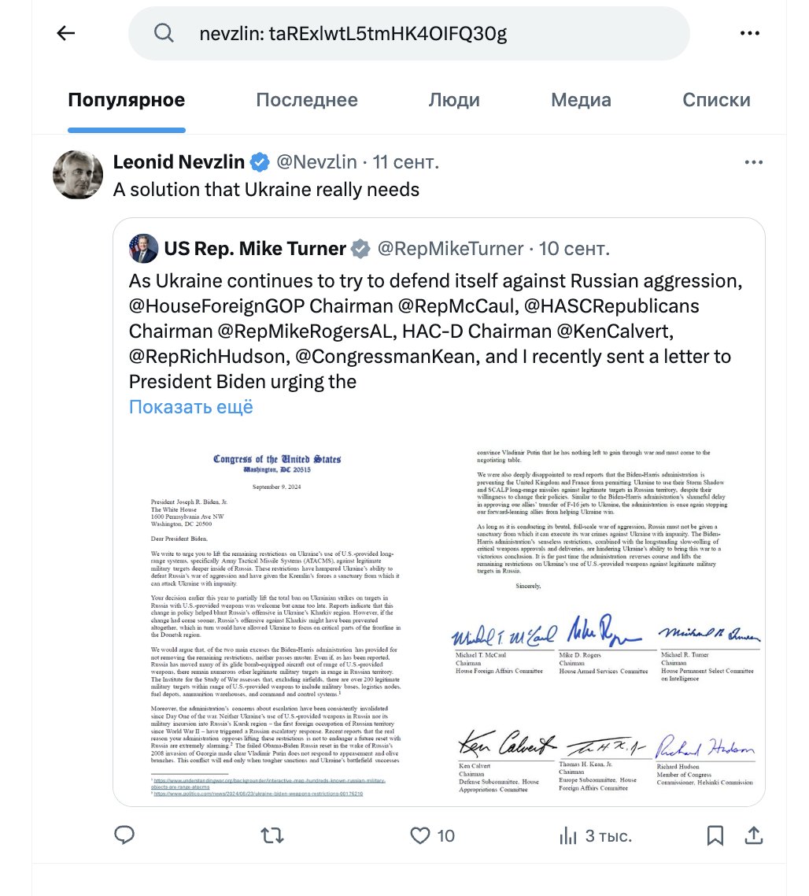
Task: Like the tweet with 10 likes
Action: pos(433,836)
